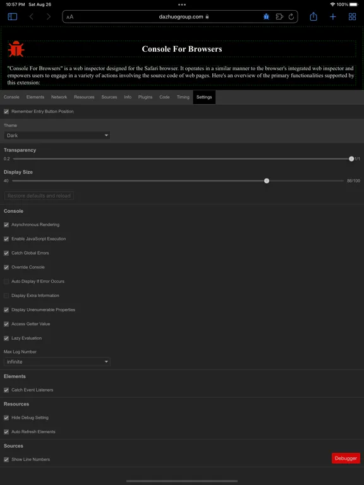
Task: Open the AA reader text options
Action: (x=70, y=16)
